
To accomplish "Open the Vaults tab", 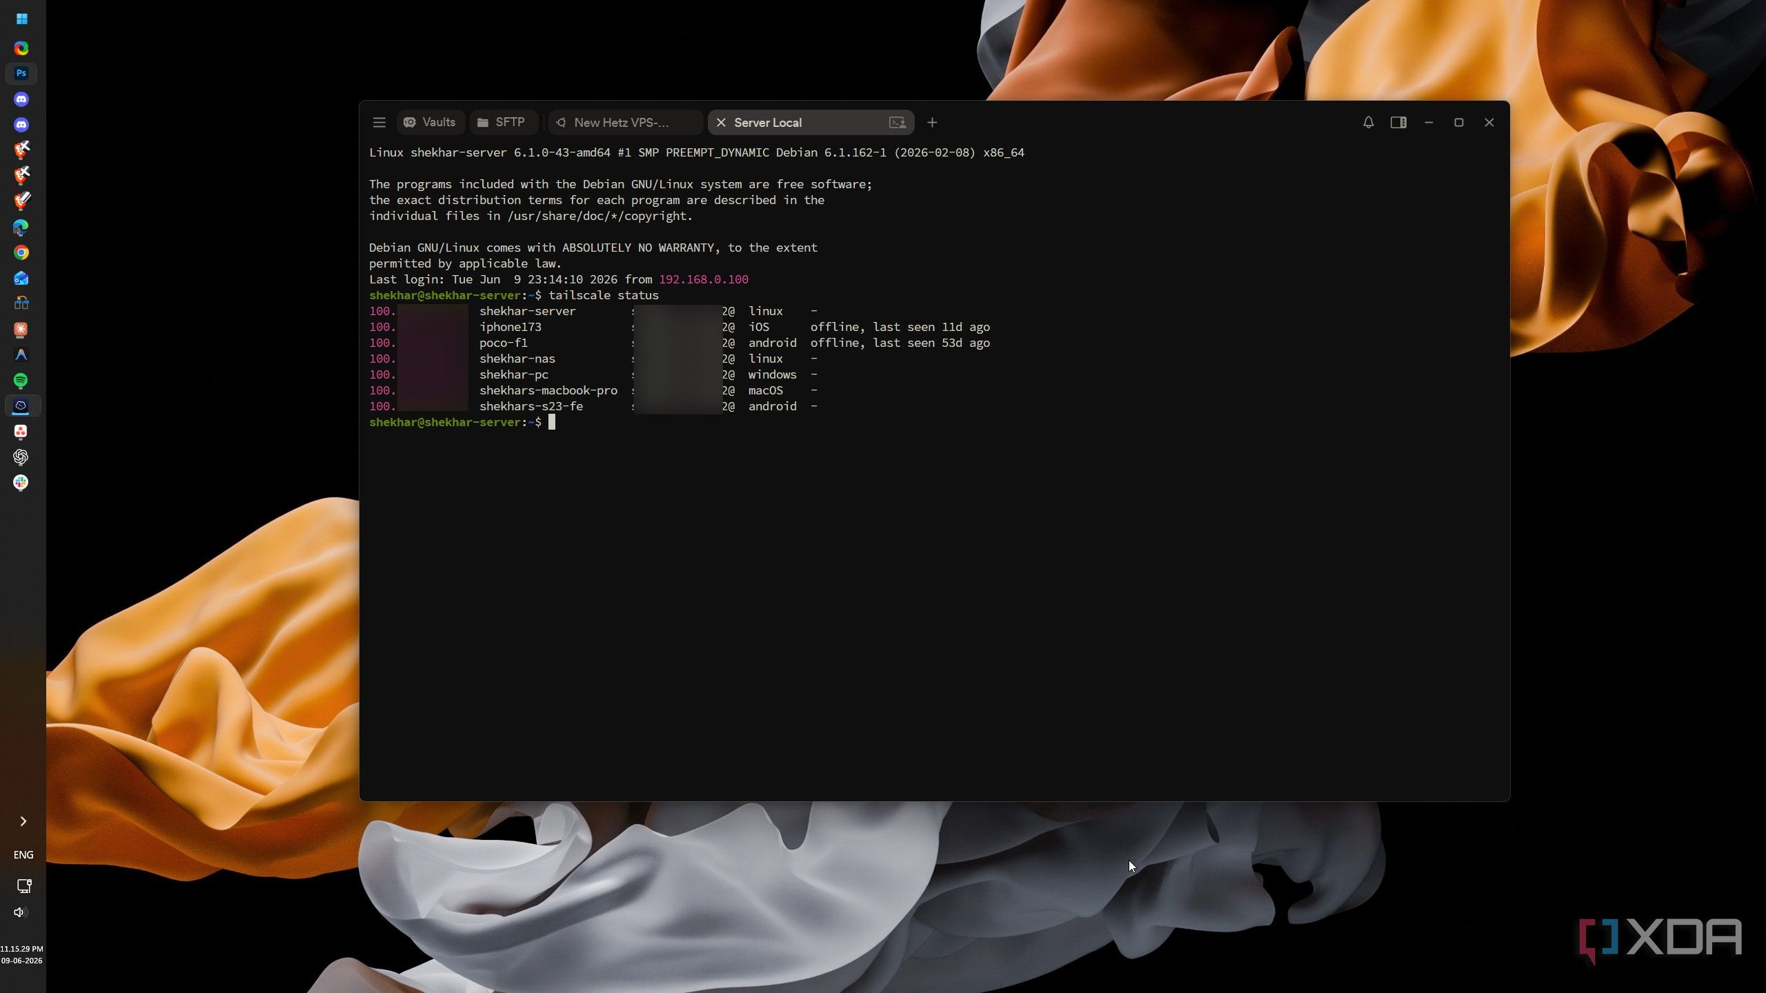I will 430,123.
